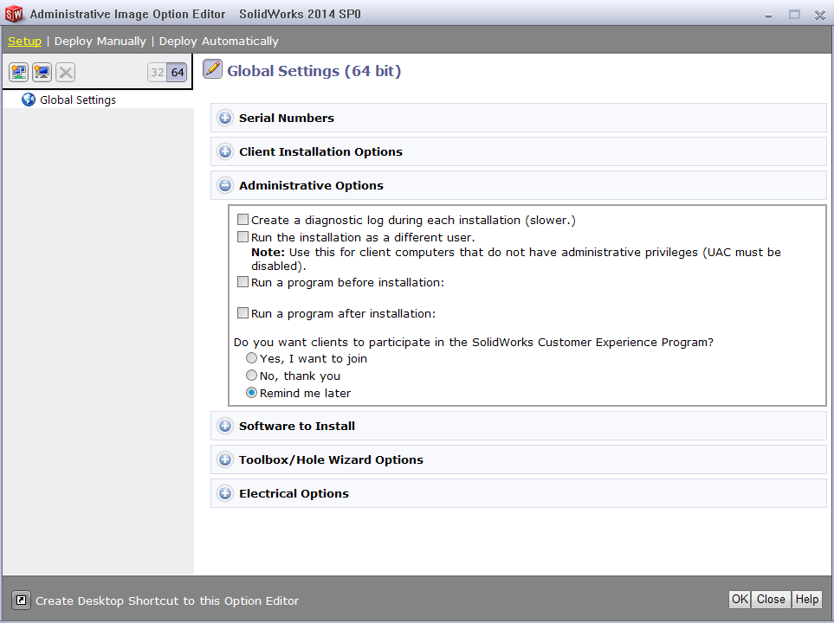Click the Serial Numbers heading text

pyautogui.click(x=286, y=118)
